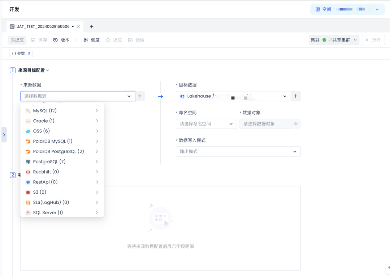Click the operations 运维 toolbar button
The width and height of the screenshot is (390, 277).
[136, 40]
